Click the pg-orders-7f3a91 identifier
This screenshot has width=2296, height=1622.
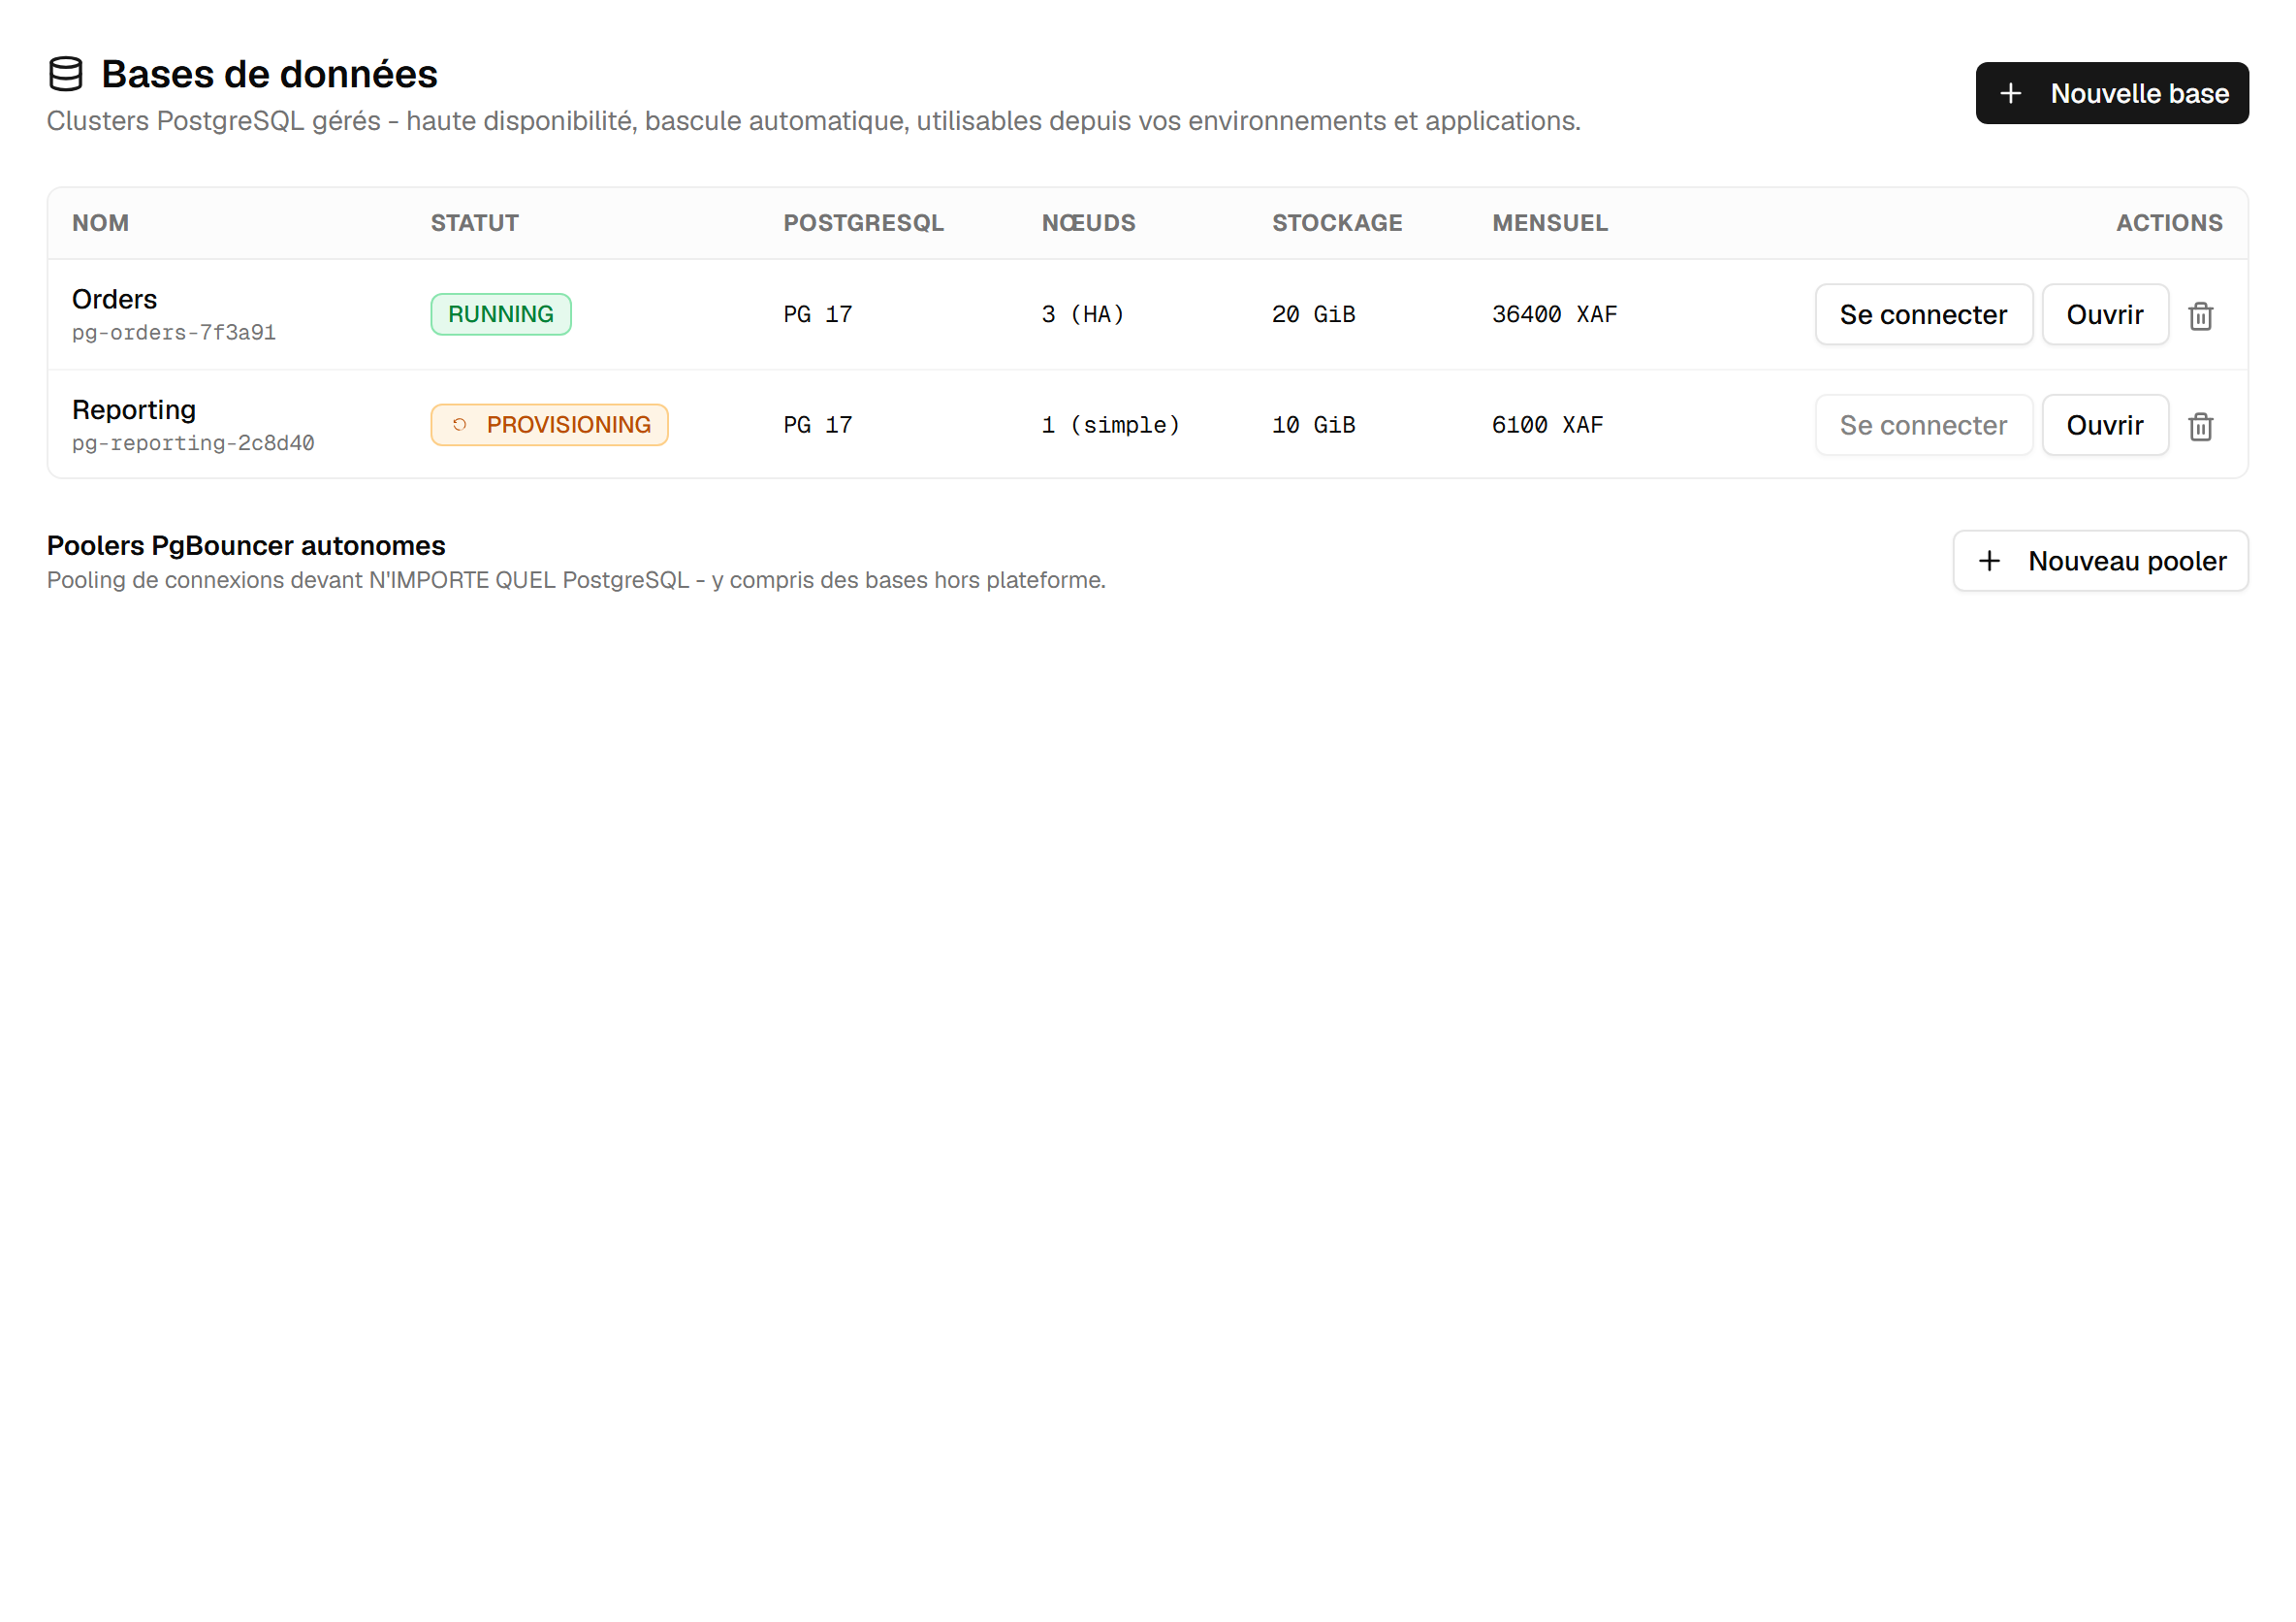pos(174,332)
